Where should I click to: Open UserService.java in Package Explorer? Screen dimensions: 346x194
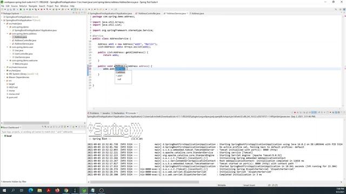tap(22, 57)
